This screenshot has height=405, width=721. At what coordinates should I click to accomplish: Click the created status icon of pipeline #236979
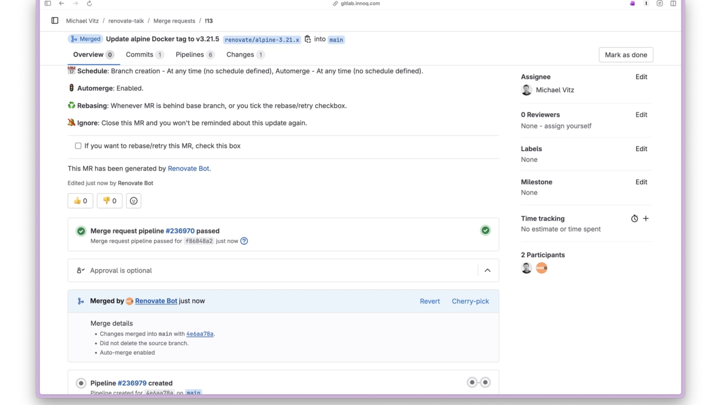[81, 383]
